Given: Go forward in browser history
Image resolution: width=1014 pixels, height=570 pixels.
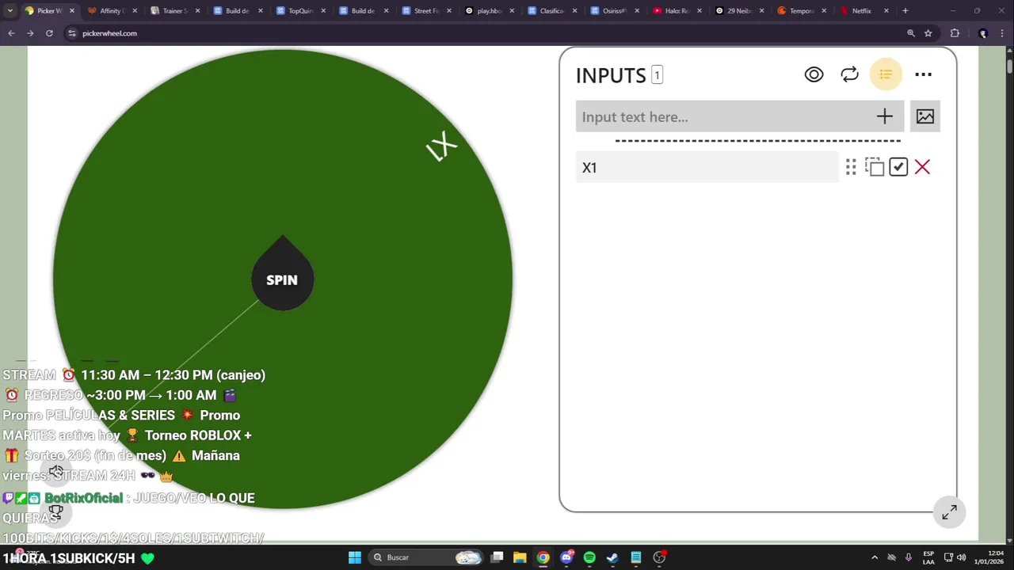Looking at the screenshot, I should [x=30, y=33].
